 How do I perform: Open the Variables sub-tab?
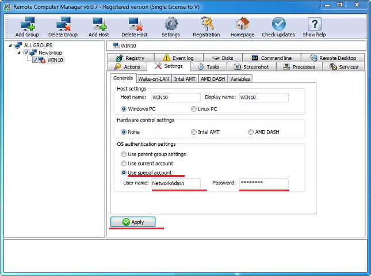240,79
